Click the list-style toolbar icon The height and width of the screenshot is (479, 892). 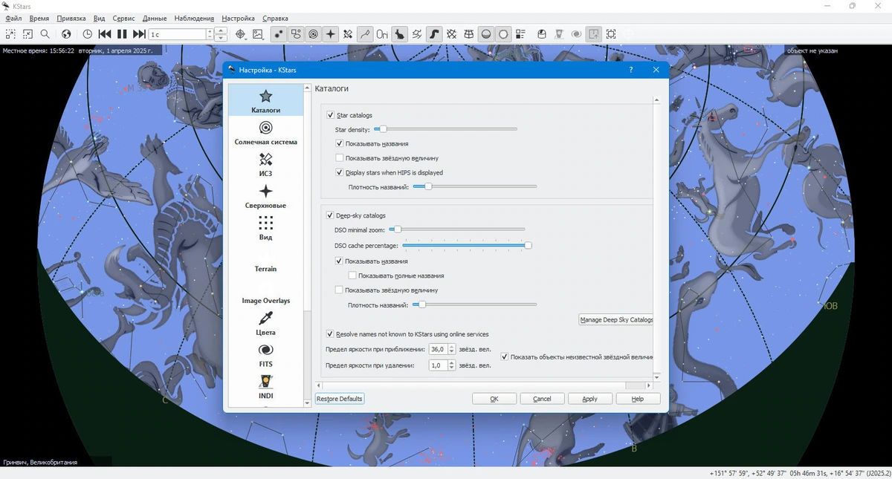(520, 33)
